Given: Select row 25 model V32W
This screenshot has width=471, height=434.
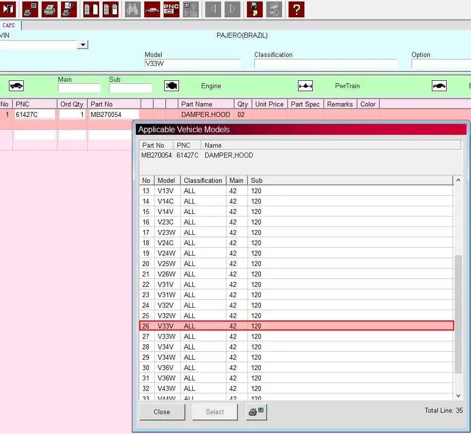Looking at the screenshot, I should pos(296,316).
